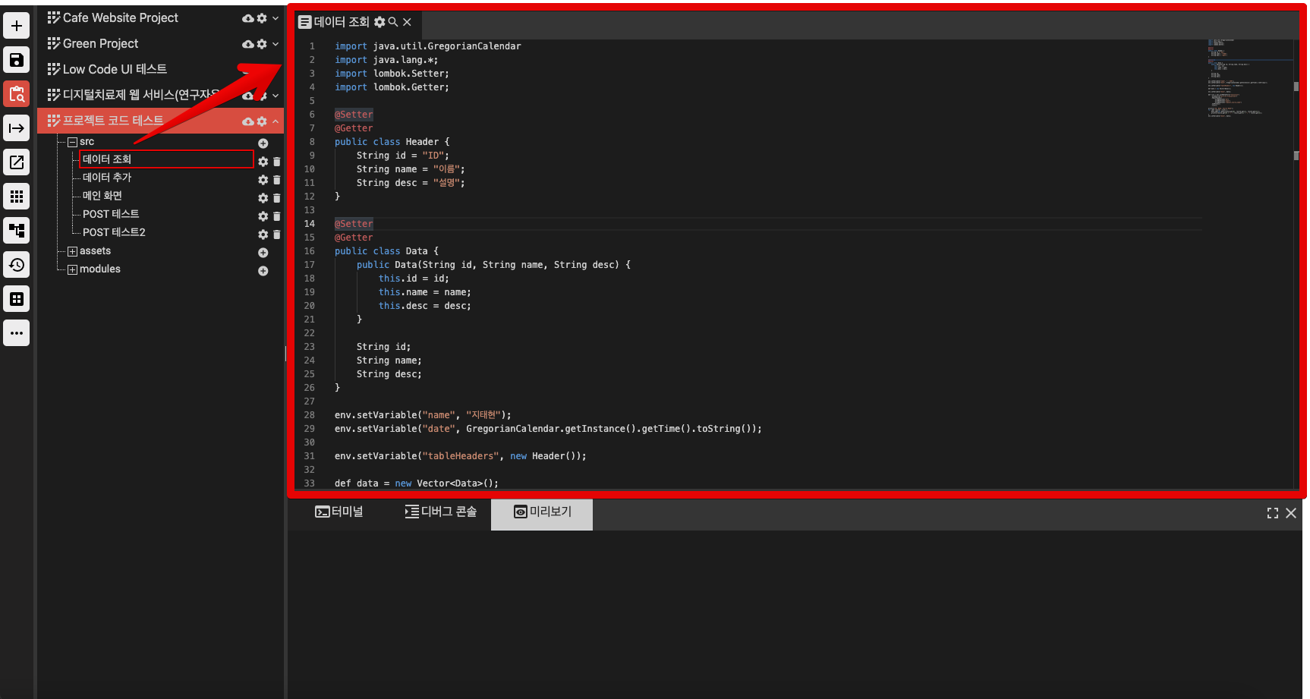Expand the assets folder
Viewport: 1310px width, 699px height.
72,251
